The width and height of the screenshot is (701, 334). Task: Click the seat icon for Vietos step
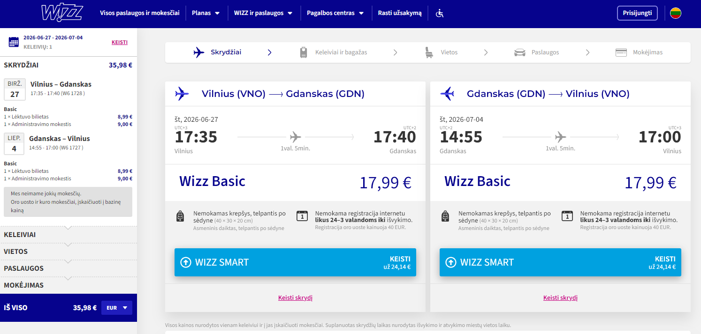pos(428,52)
